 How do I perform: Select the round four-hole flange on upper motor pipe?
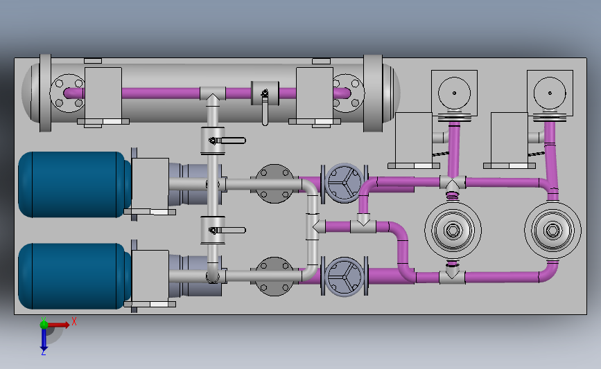tap(275, 183)
